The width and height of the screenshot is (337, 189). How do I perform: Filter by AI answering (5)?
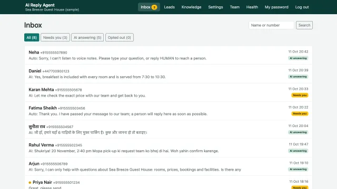87,37
